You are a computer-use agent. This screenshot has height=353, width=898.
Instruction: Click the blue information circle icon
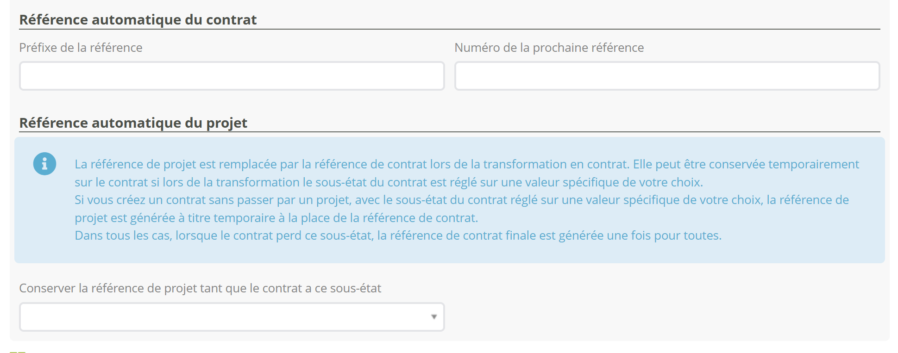pyautogui.click(x=44, y=164)
